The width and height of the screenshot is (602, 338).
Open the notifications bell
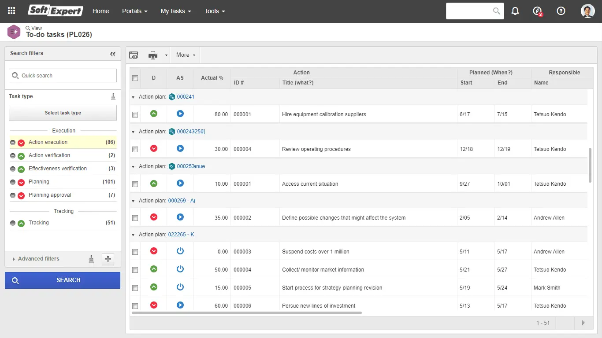coord(515,11)
